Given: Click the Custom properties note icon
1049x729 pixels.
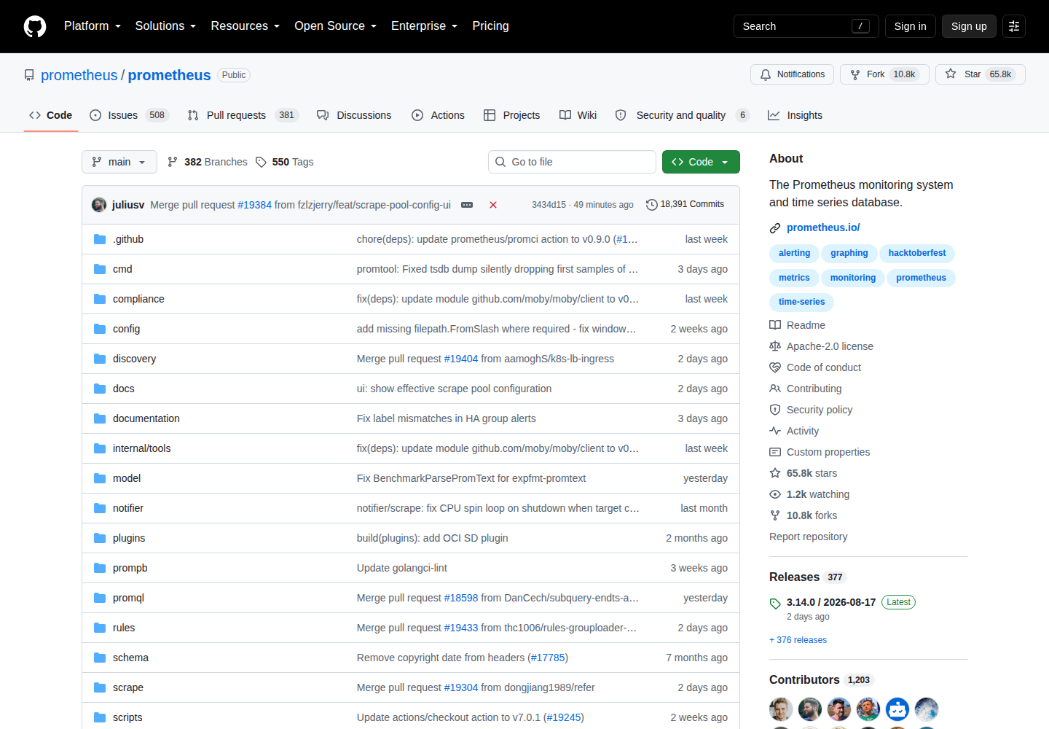Looking at the screenshot, I should point(775,452).
